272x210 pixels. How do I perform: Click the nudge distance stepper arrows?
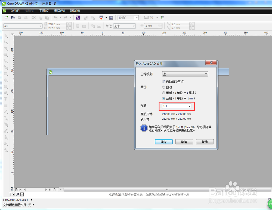click(x=160, y=26)
